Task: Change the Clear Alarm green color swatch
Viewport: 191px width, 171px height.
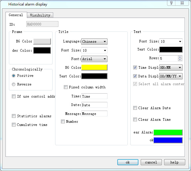Action: 168,132
